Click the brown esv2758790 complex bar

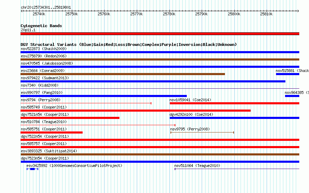point(160,59)
